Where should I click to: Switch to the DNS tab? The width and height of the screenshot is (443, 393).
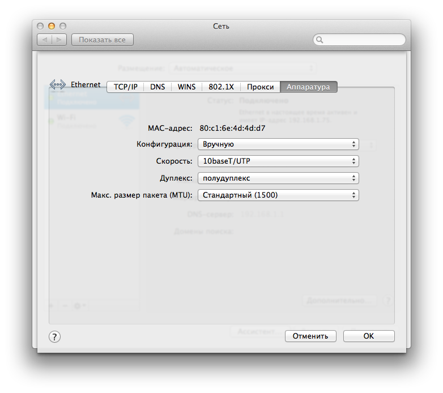(157, 87)
